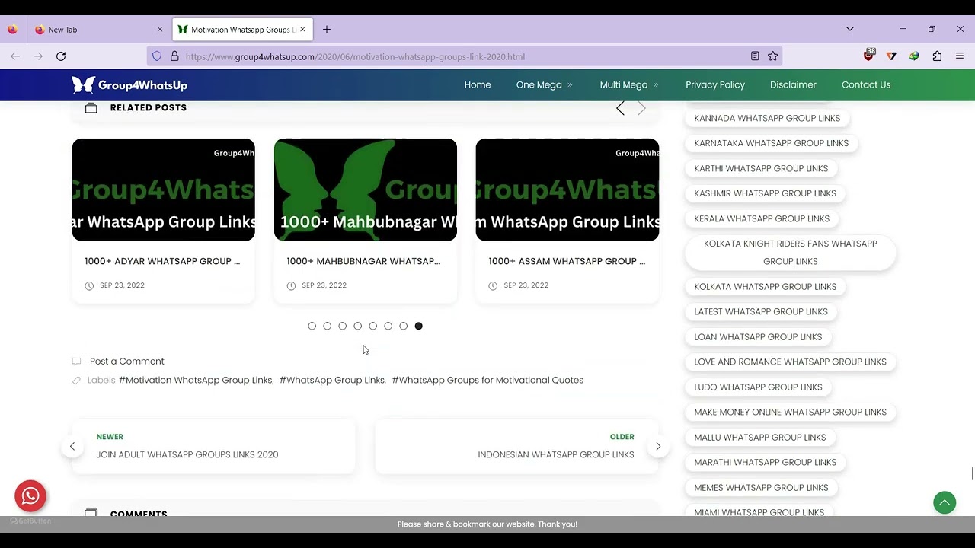Select the seventh carousel pagination dot

(x=403, y=326)
